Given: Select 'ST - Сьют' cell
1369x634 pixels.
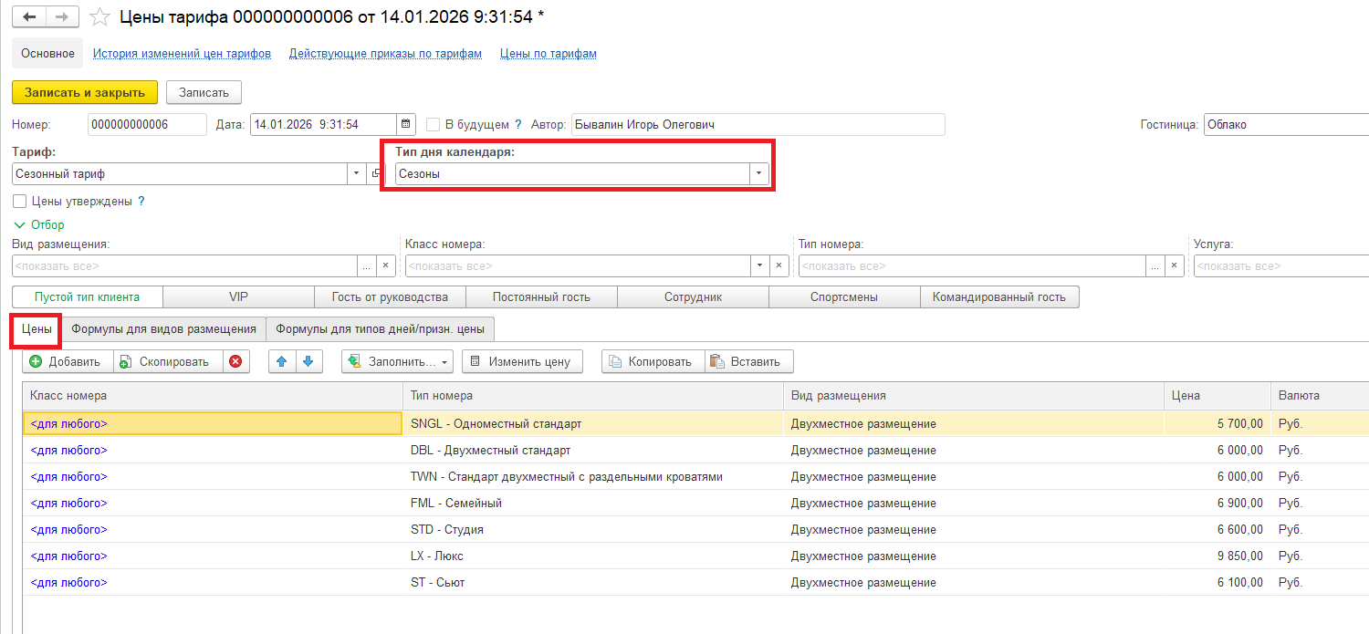Looking at the screenshot, I should (x=593, y=582).
